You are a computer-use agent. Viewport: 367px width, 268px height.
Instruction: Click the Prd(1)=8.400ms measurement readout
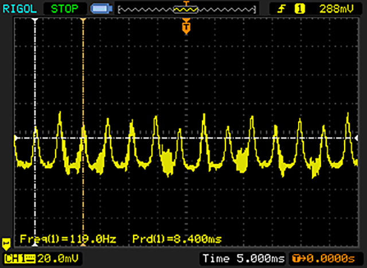click(x=177, y=238)
